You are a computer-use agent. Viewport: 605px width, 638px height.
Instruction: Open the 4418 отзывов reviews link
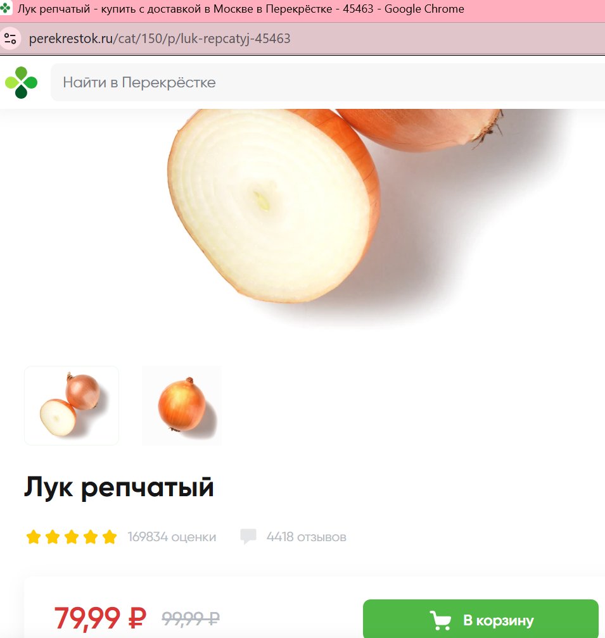[x=306, y=537]
